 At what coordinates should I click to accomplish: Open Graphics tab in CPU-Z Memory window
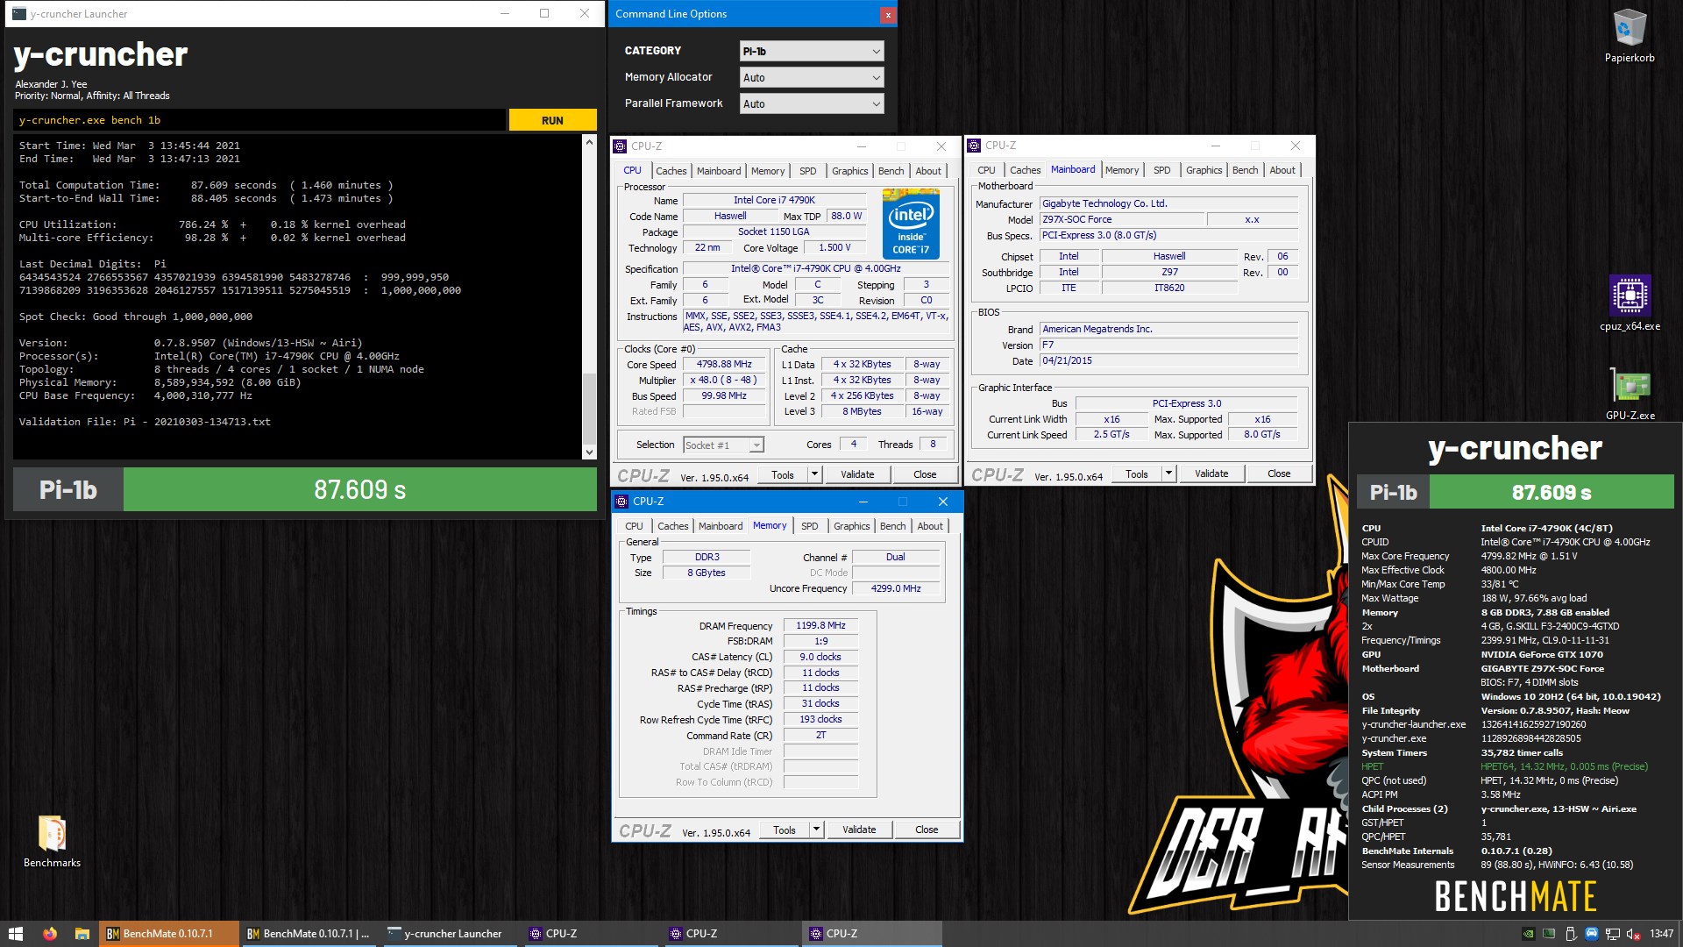(x=852, y=526)
